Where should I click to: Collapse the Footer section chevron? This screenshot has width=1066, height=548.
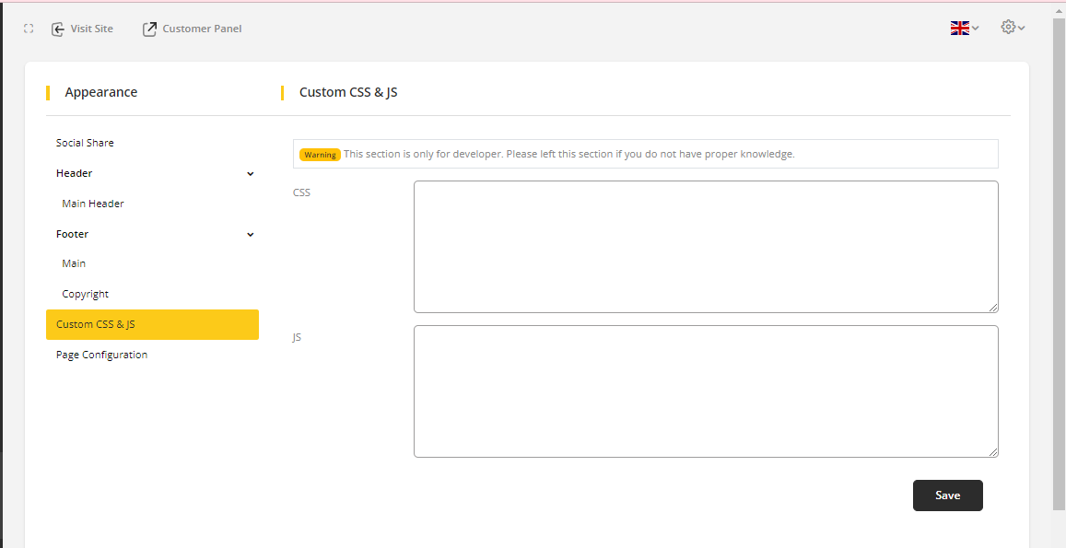point(250,235)
